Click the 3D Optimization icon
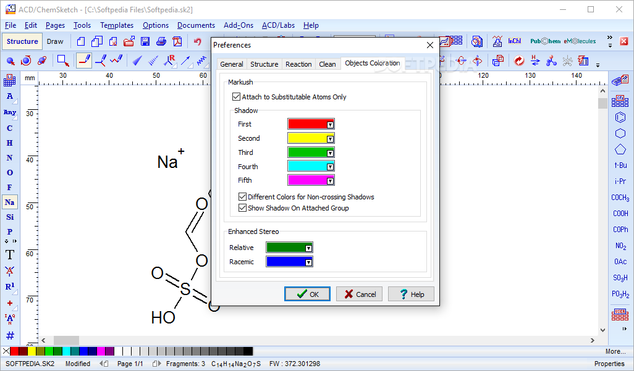The width and height of the screenshot is (634, 371). [551, 60]
